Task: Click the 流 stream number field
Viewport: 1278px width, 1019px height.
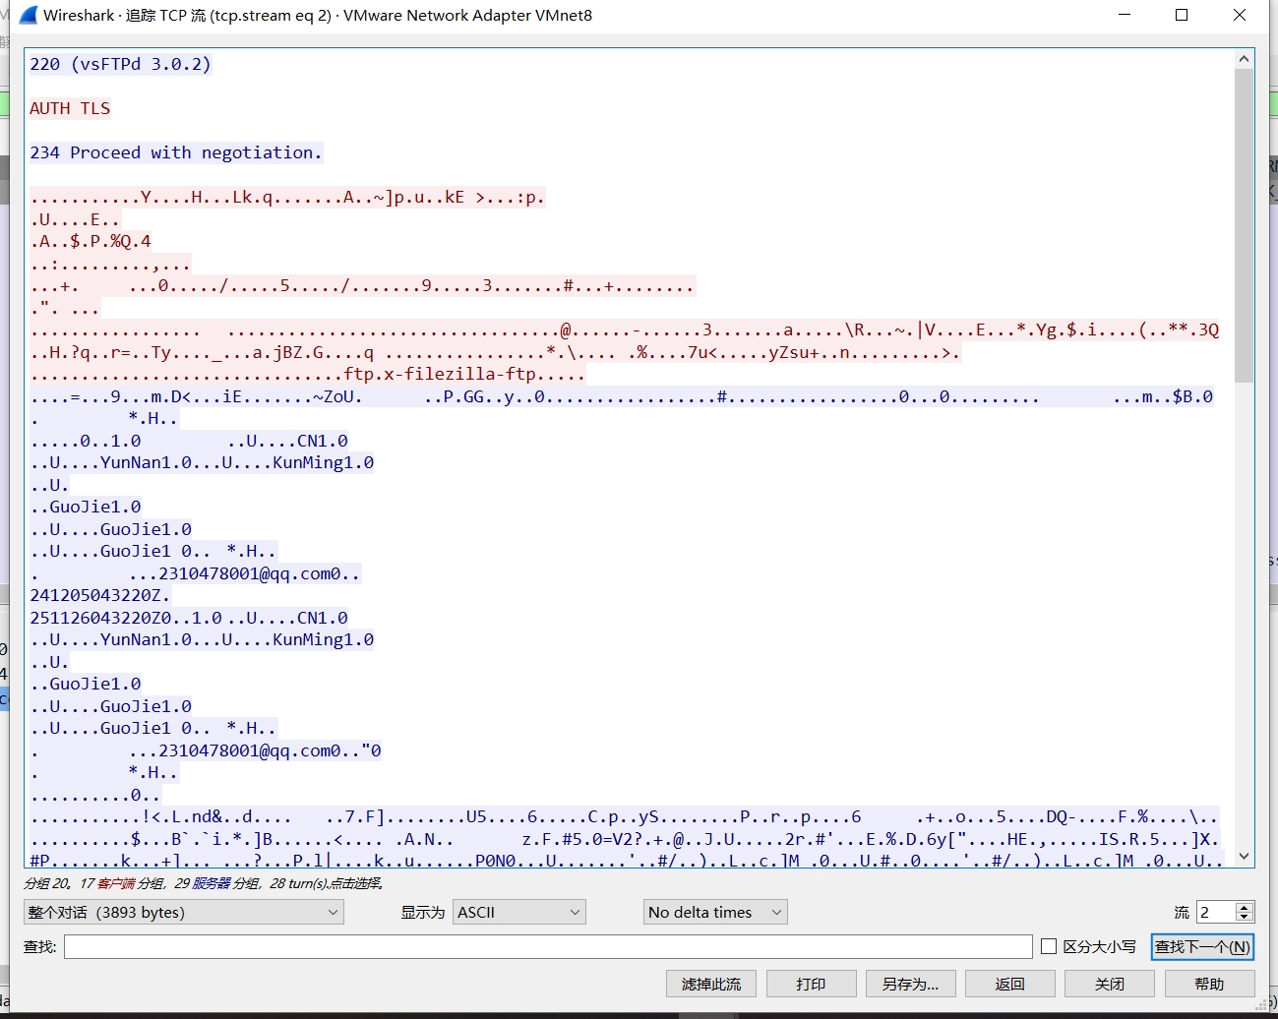Action: click(x=1216, y=912)
